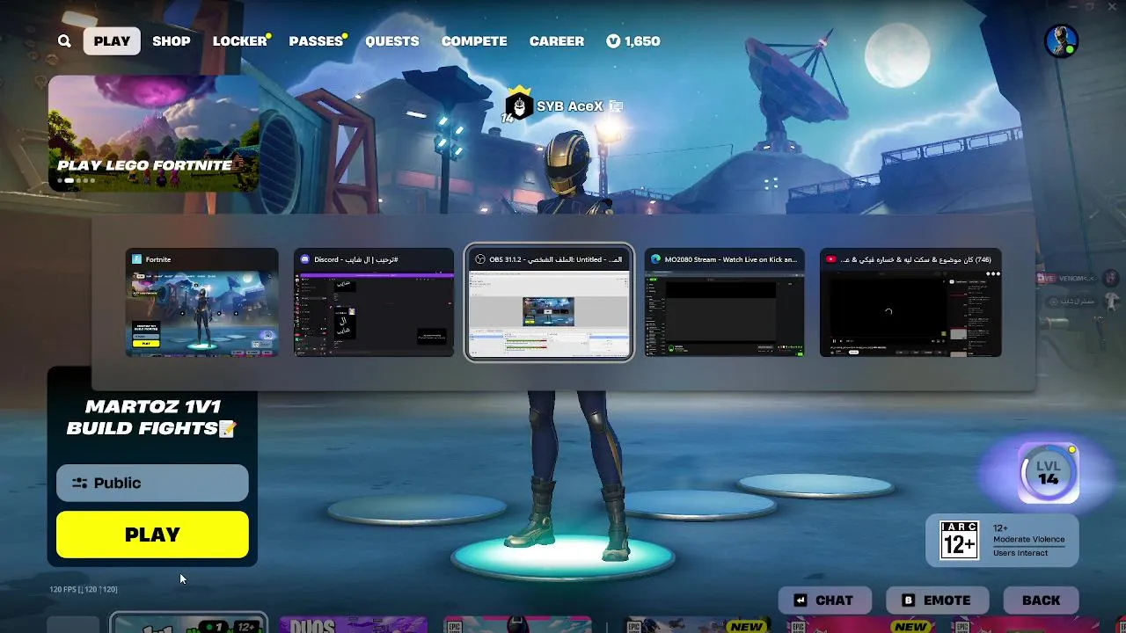Screen dimensions: 1126x633
Task: Select the PLAY tab in the top navigation
Action: tap(112, 41)
